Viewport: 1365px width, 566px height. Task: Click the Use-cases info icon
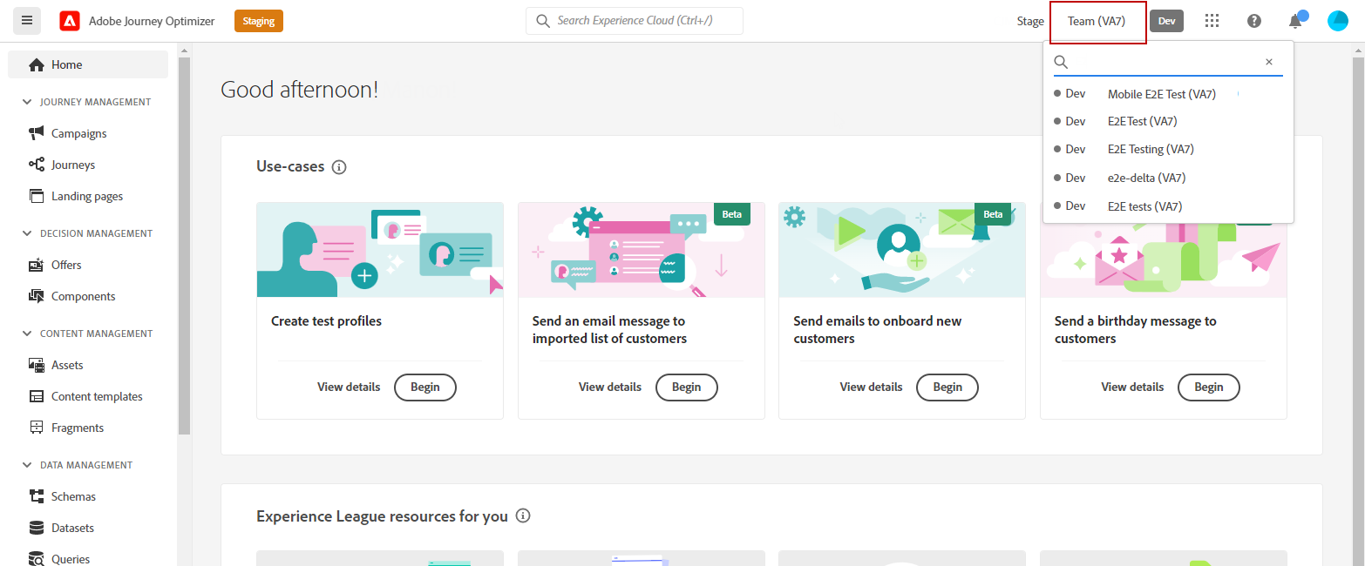(x=339, y=166)
